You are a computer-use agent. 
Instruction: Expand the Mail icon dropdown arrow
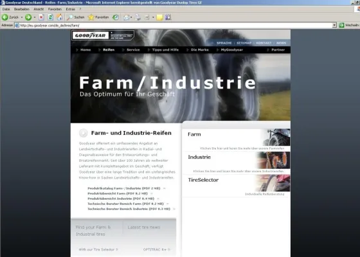[131, 17]
